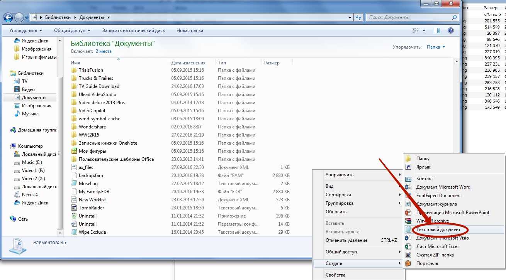Choose the Excel sheet icon in Create submenu
Screen dimensions: 506x280
(408, 246)
